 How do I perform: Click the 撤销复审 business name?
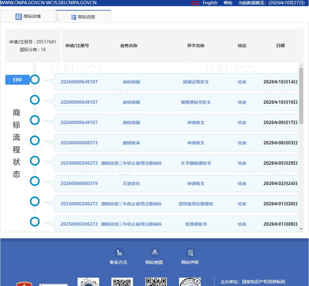tap(131, 143)
